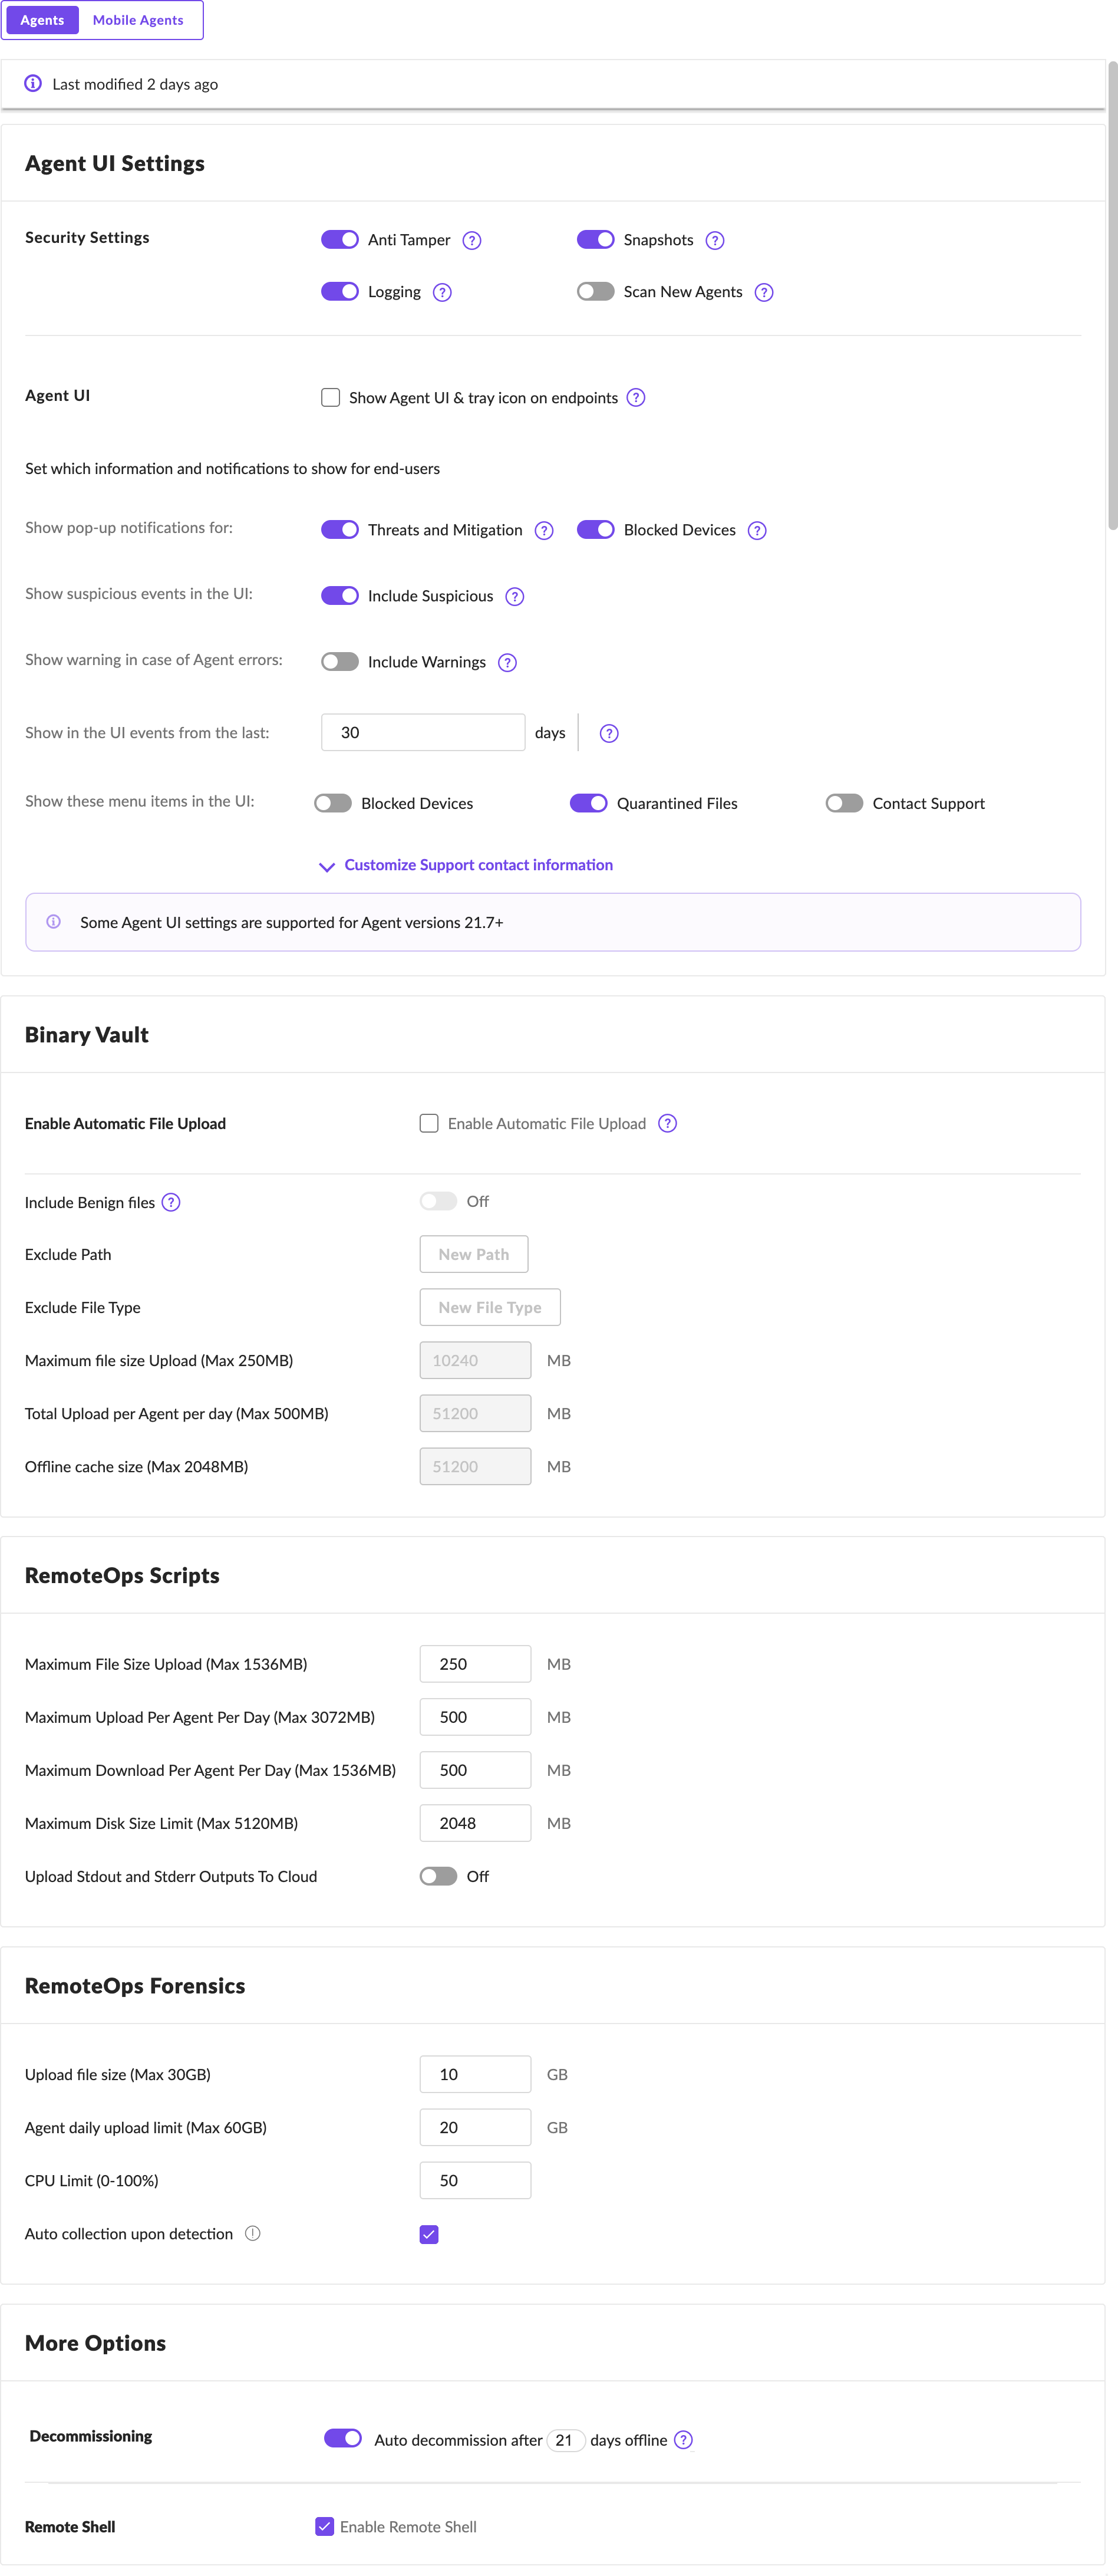Click chevron beside Customize Support contact information
The width and height of the screenshot is (1118, 2576).
point(326,866)
